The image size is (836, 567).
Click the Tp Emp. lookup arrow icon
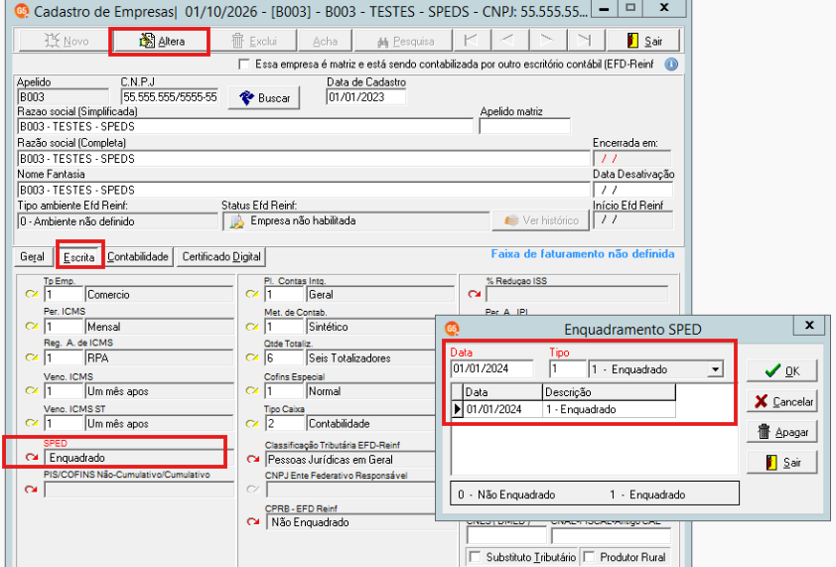click(x=32, y=294)
